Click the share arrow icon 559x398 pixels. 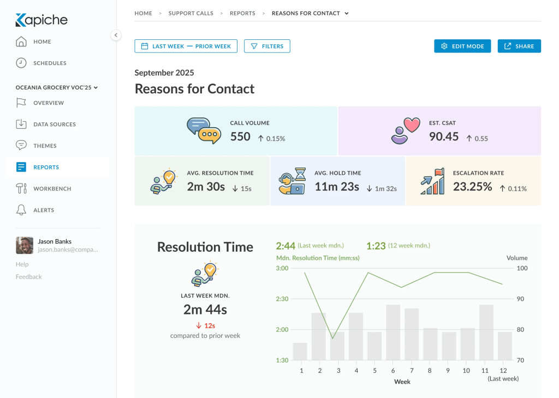[508, 46]
